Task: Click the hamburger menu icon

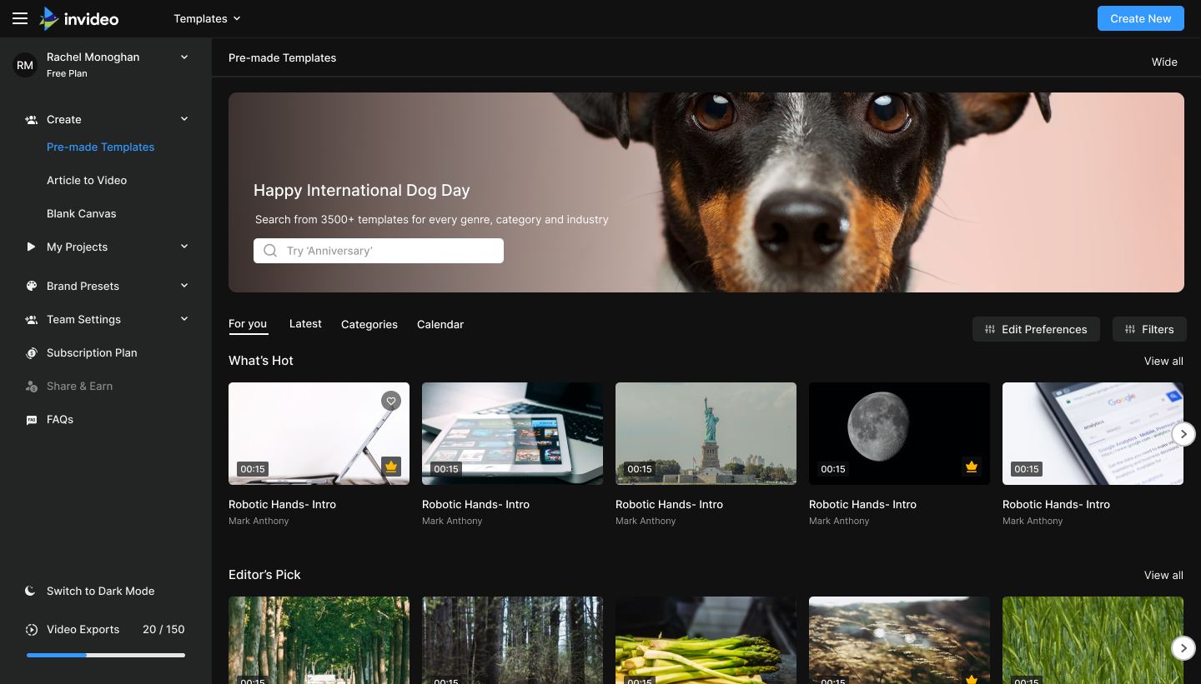Action: pos(20,18)
